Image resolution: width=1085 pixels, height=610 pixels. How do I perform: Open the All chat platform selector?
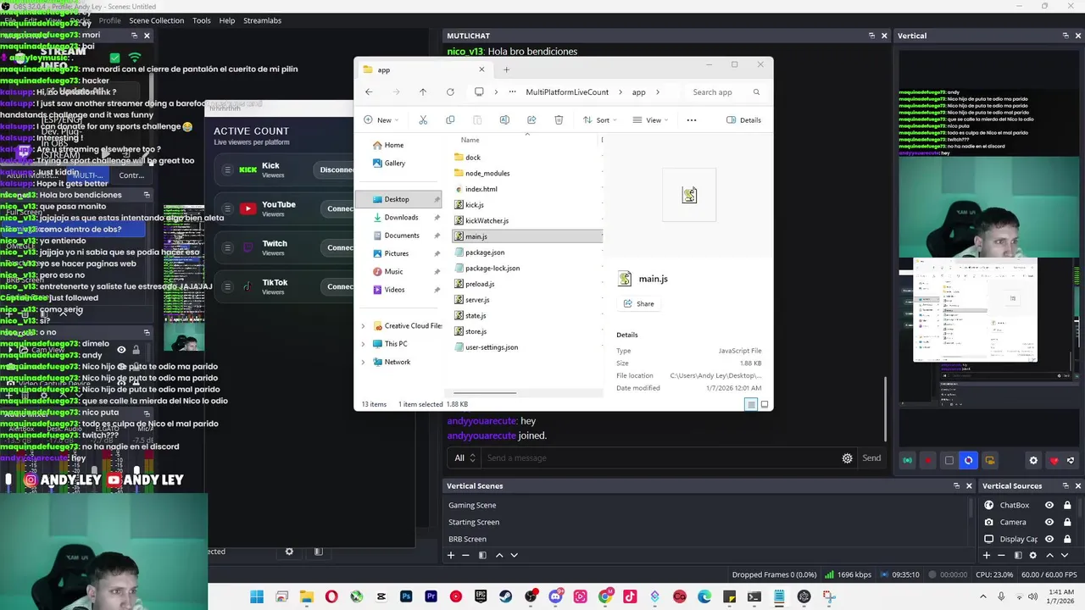pos(463,457)
